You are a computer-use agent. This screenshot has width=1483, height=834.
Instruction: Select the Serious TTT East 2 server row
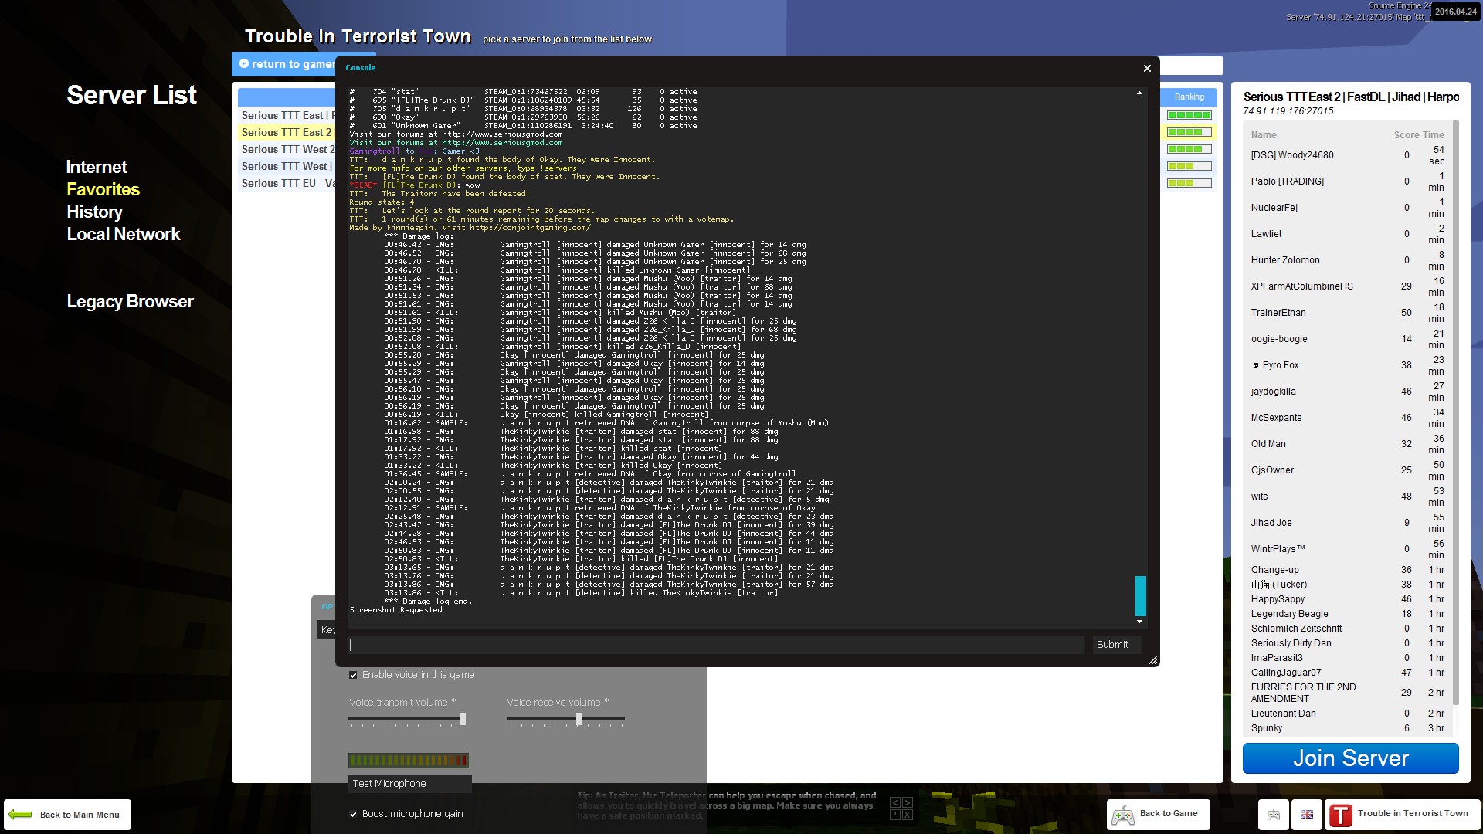point(287,133)
